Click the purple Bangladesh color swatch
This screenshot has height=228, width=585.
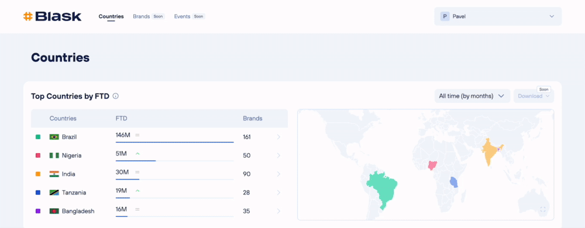pyautogui.click(x=37, y=211)
